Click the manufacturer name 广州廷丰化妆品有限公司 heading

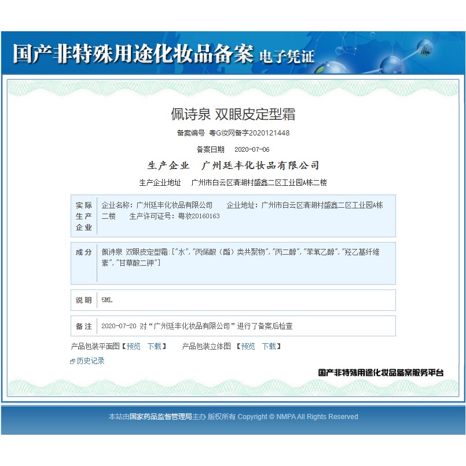[x=259, y=166]
